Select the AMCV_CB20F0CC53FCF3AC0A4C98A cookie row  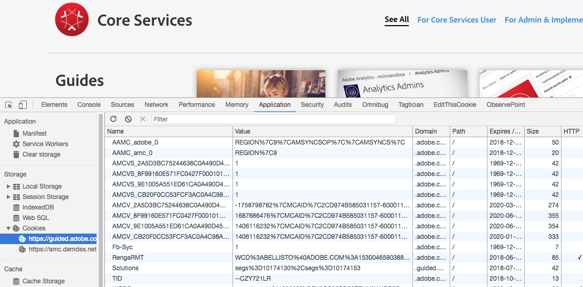[x=344, y=237]
